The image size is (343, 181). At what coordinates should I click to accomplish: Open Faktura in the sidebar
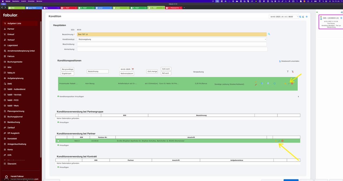tap(11, 56)
